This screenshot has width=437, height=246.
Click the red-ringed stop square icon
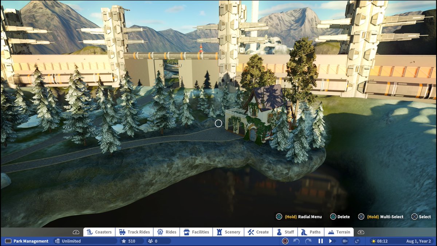285,241
